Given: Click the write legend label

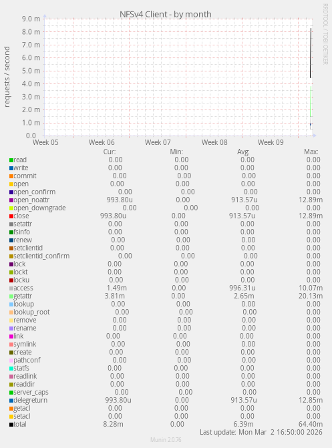Looking at the screenshot, I should coord(21,168).
